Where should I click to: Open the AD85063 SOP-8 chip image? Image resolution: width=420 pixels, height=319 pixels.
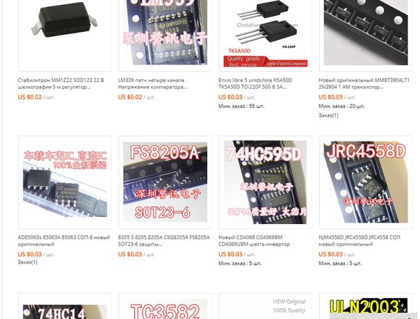point(65,182)
